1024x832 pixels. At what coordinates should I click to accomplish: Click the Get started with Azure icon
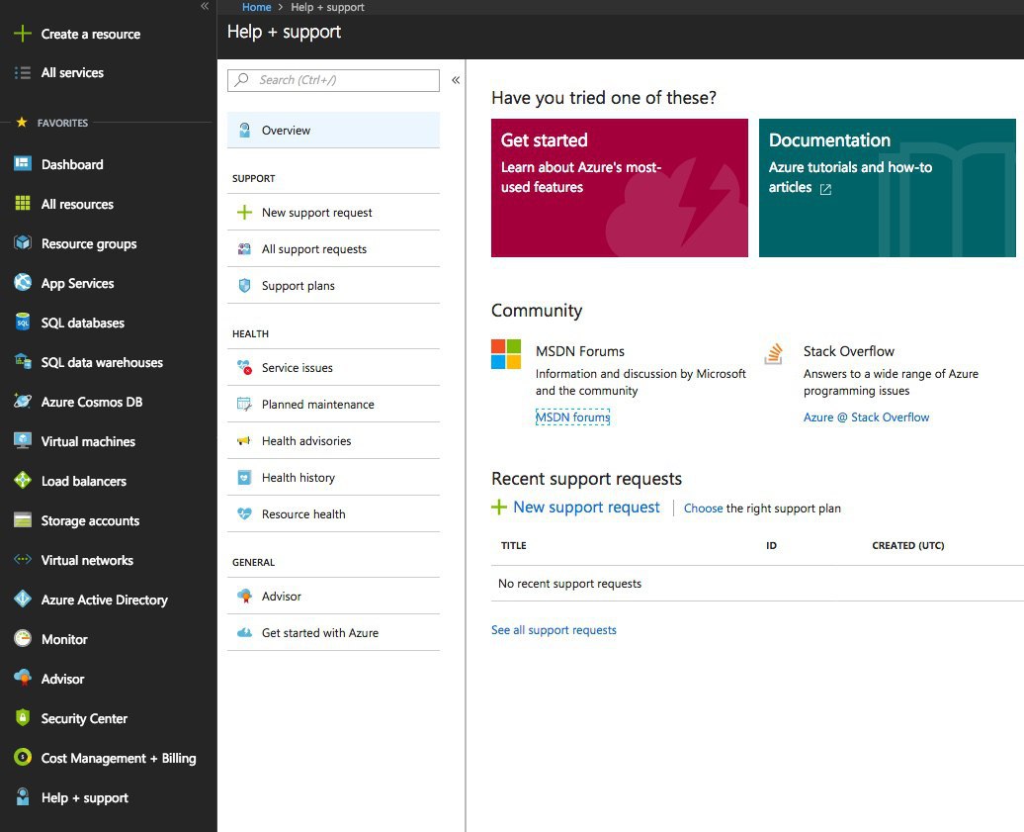244,633
